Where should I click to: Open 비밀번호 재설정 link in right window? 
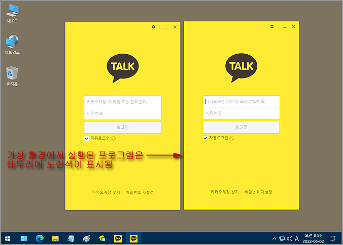(x=258, y=192)
